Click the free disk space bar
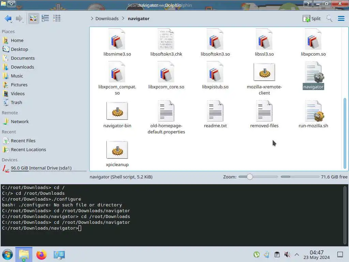This screenshot has height=262, width=349. tap(300, 177)
